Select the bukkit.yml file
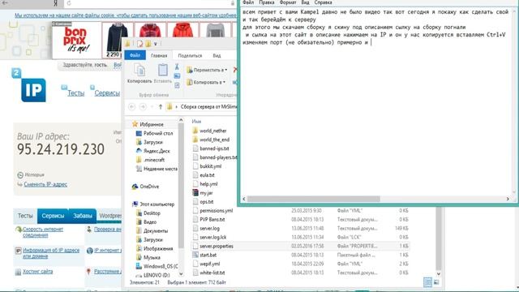This screenshot has width=519, height=292. (x=211, y=166)
